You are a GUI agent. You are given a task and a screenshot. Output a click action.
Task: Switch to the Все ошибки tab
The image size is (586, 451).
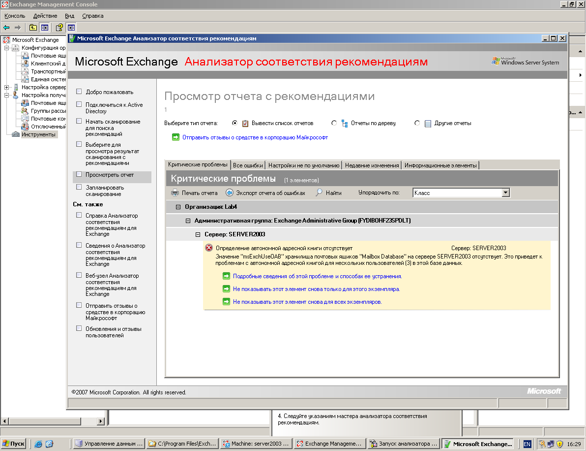pyautogui.click(x=248, y=165)
